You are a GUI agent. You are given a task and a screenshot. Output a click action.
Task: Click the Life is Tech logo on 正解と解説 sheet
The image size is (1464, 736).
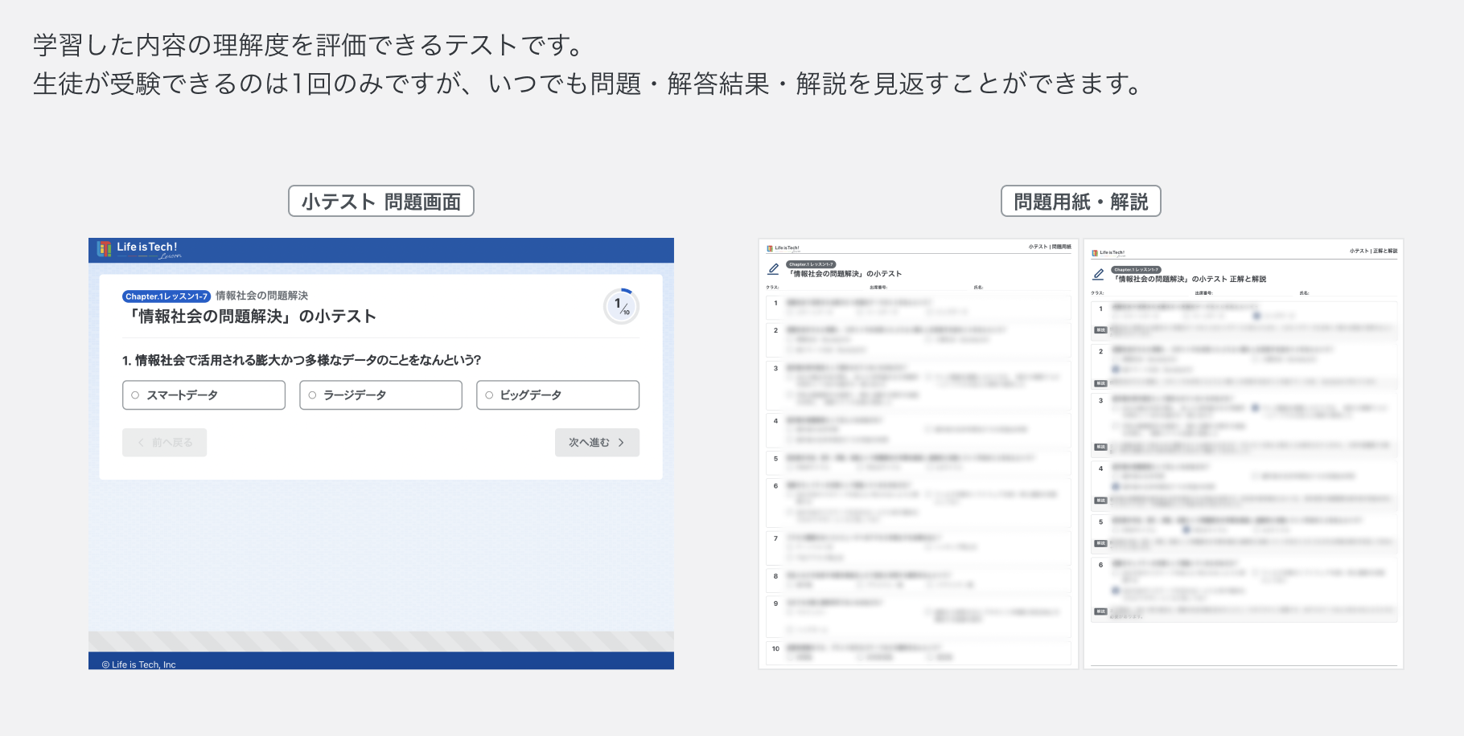(x=1108, y=253)
